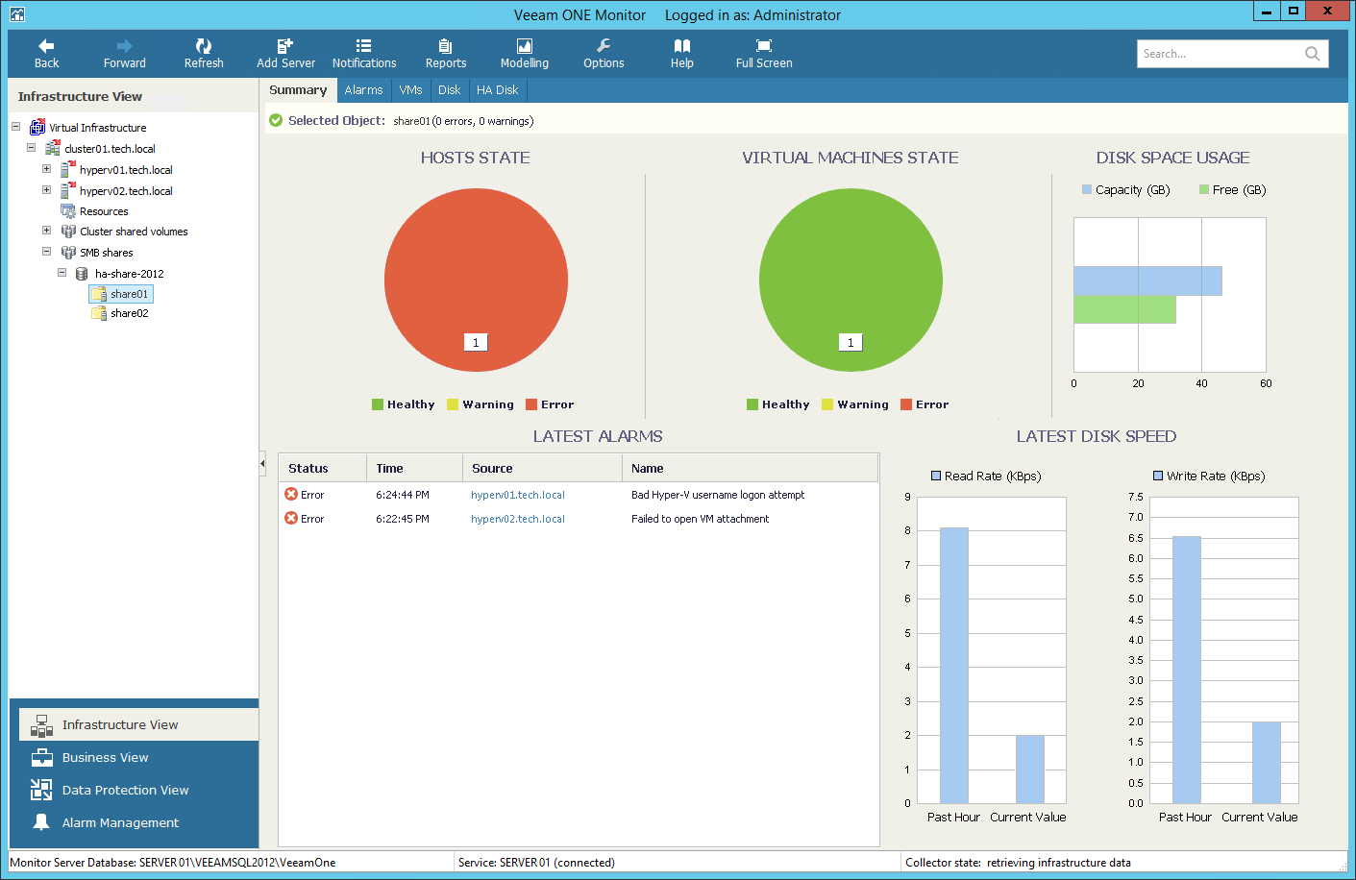Switch to the HA Disk tab

point(497,90)
